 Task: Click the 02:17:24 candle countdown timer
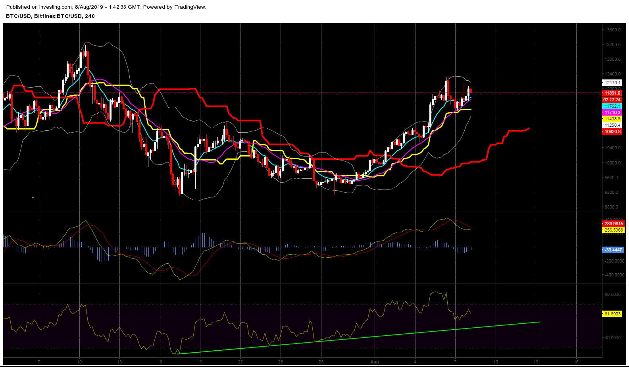(612, 100)
